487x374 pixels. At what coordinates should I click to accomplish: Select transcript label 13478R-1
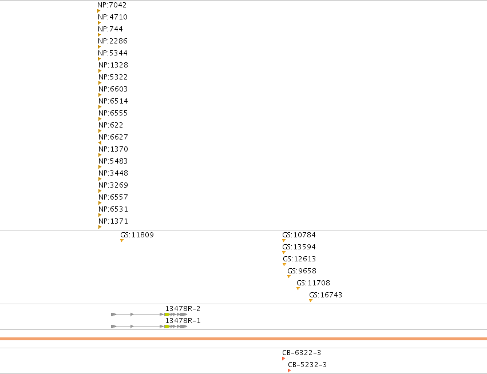click(183, 321)
